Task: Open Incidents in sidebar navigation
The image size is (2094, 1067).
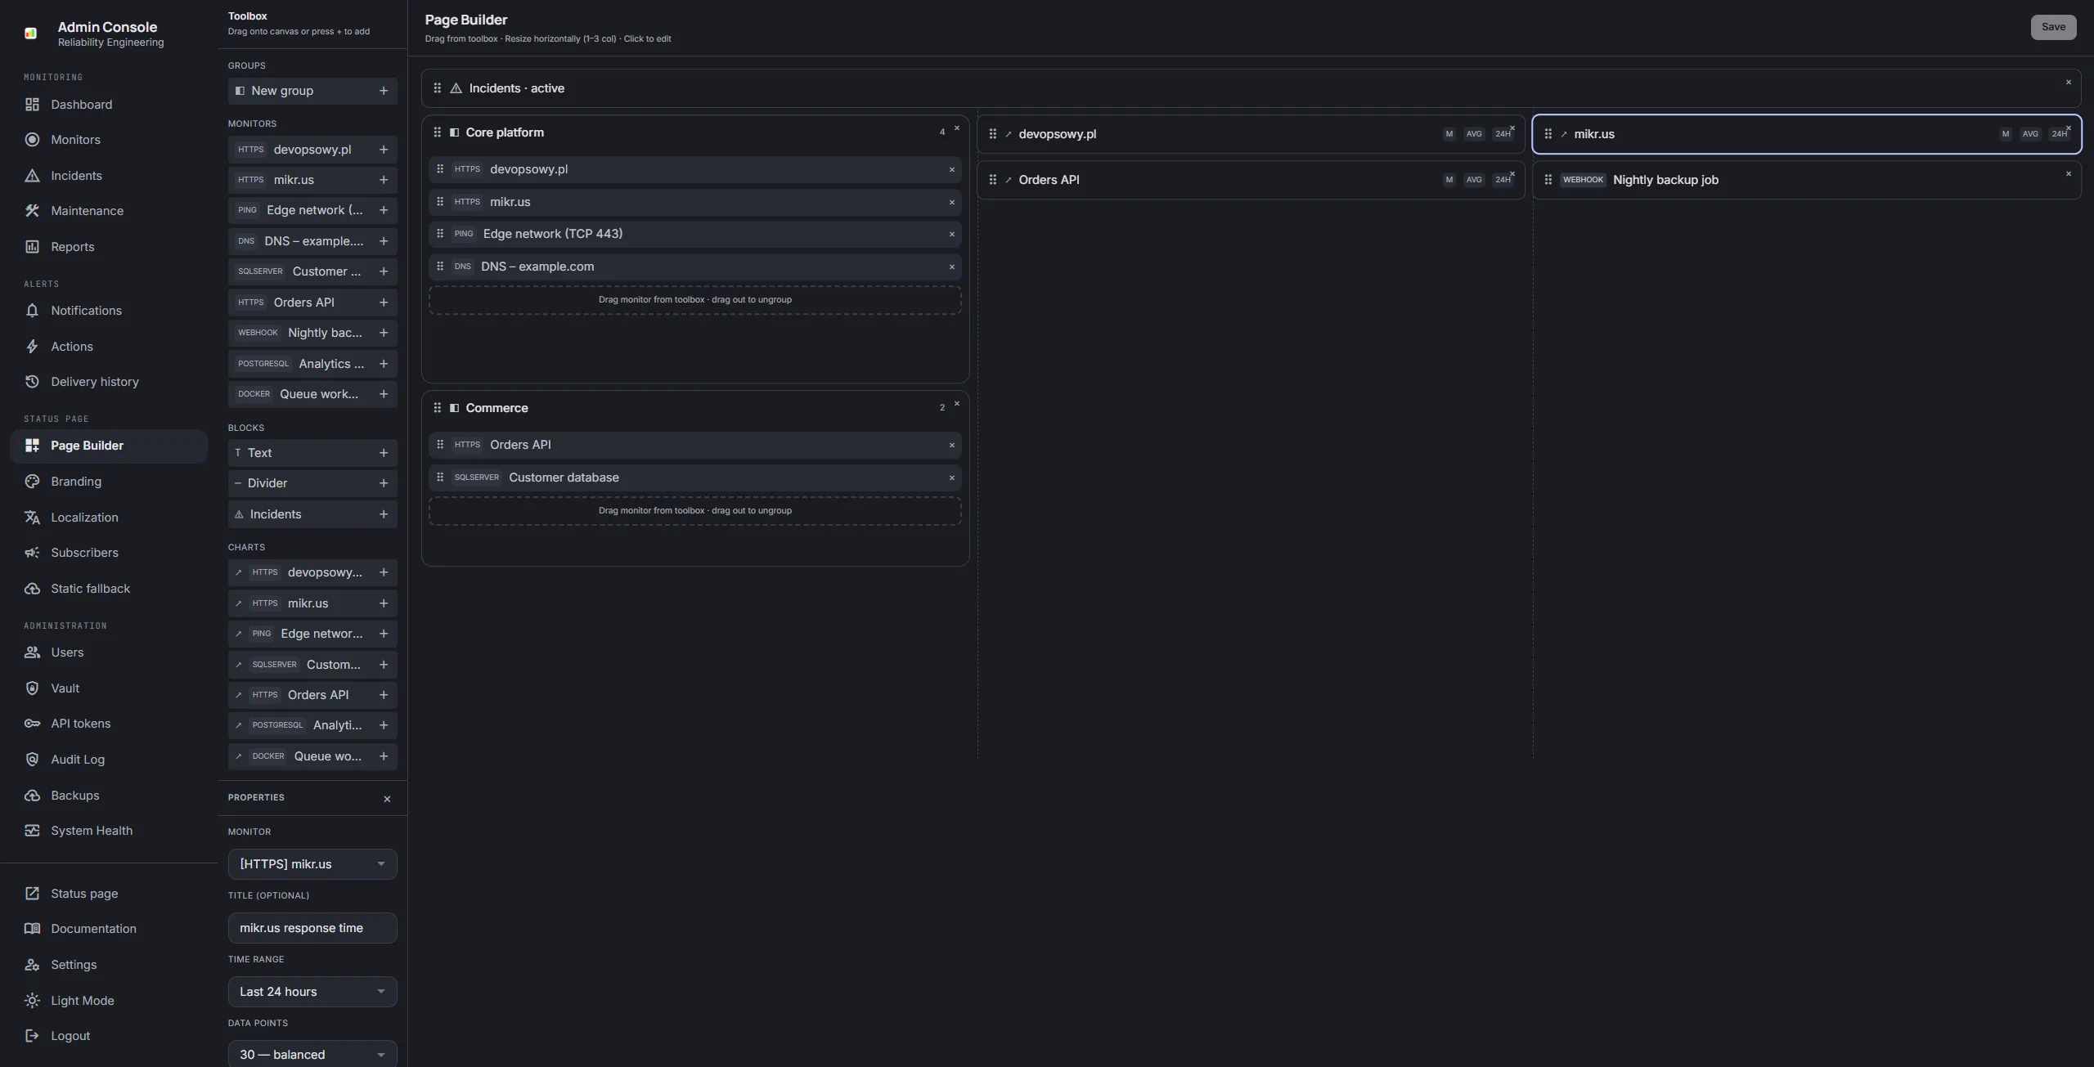Action: pos(109,176)
